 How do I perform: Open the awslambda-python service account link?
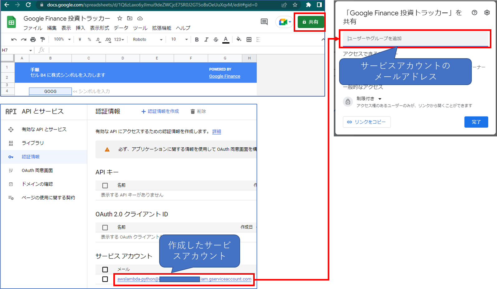click(184, 279)
